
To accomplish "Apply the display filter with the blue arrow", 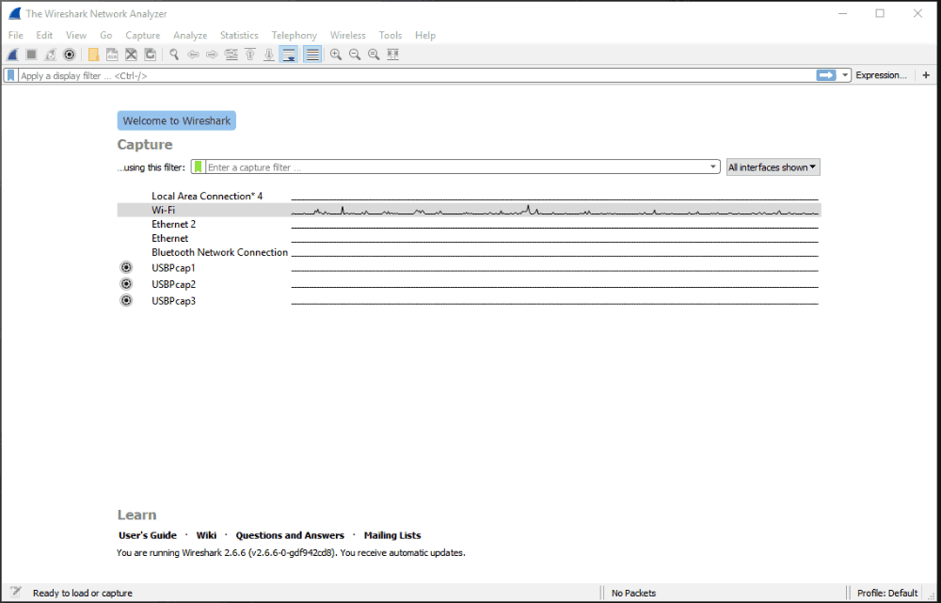I will click(826, 75).
